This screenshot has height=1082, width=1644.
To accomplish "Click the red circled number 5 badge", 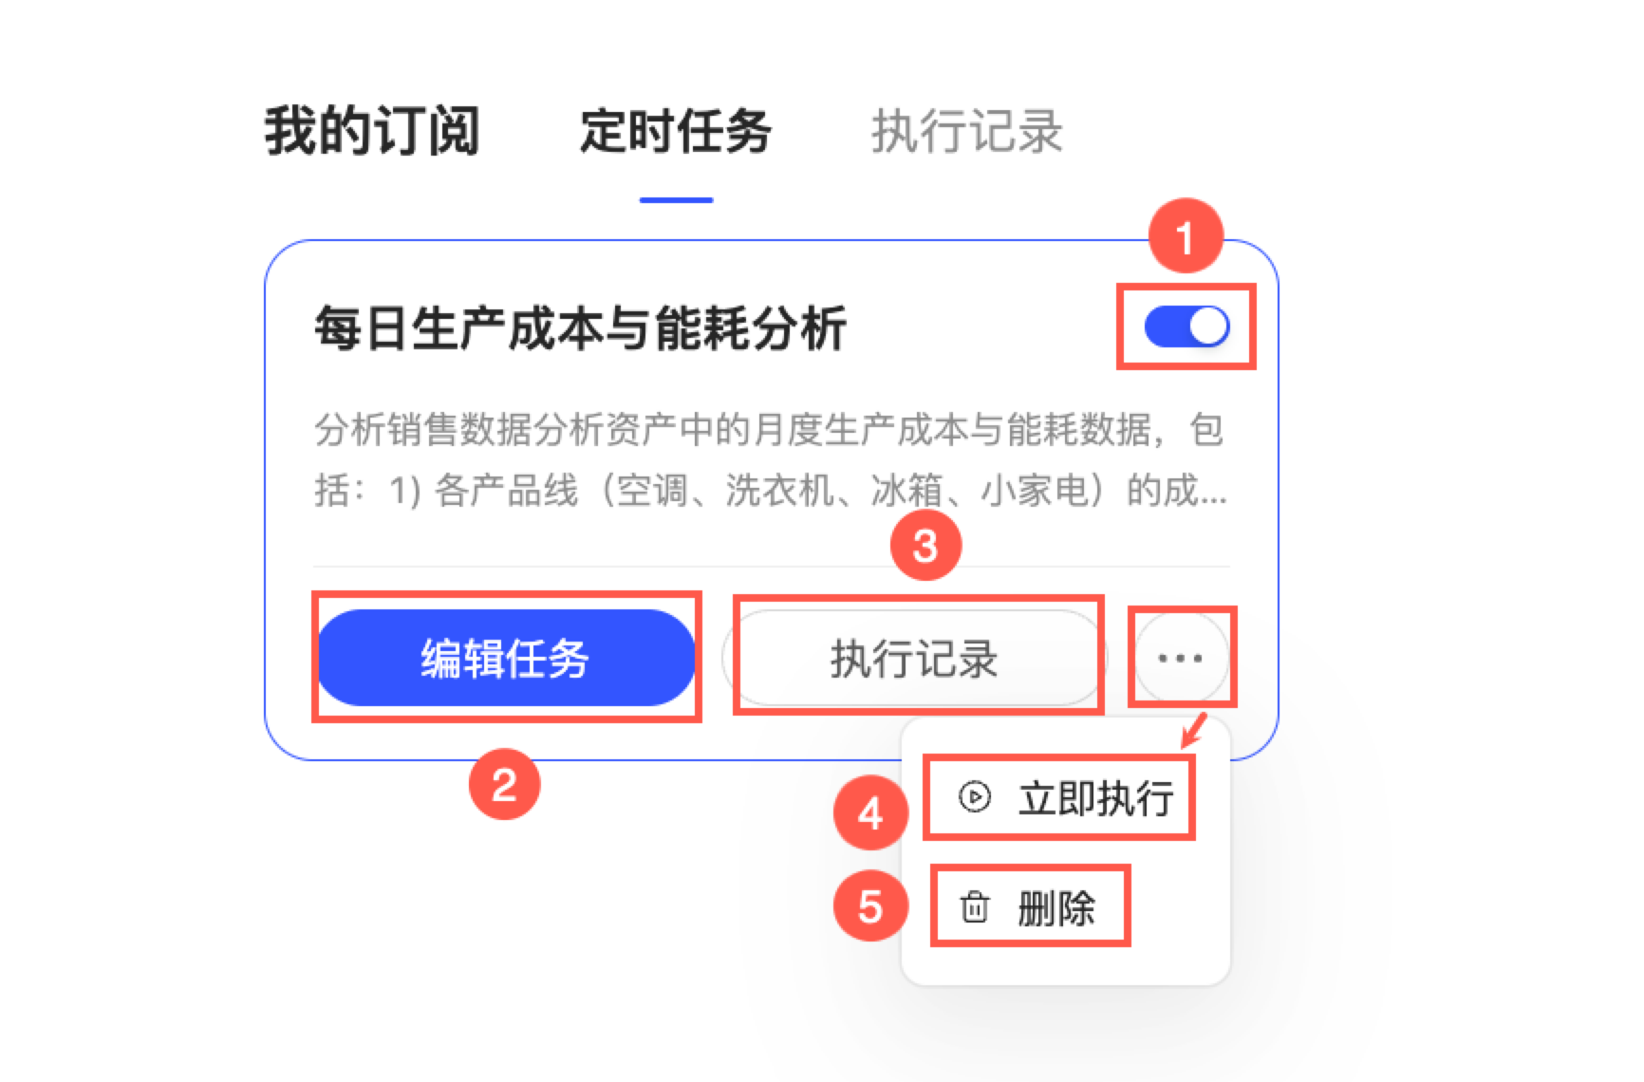I will pos(870,906).
